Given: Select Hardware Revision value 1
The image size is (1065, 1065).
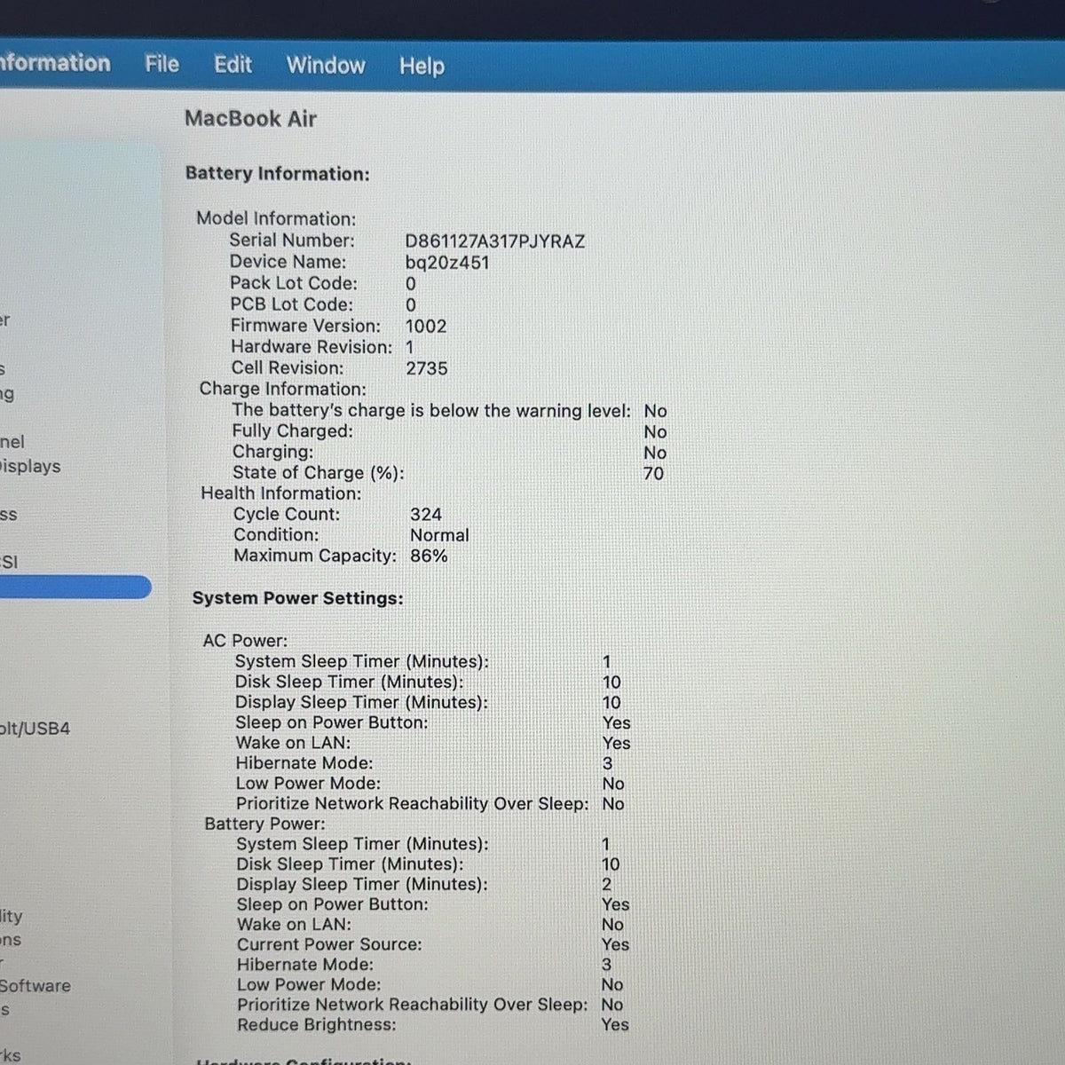Looking at the screenshot, I should (409, 347).
